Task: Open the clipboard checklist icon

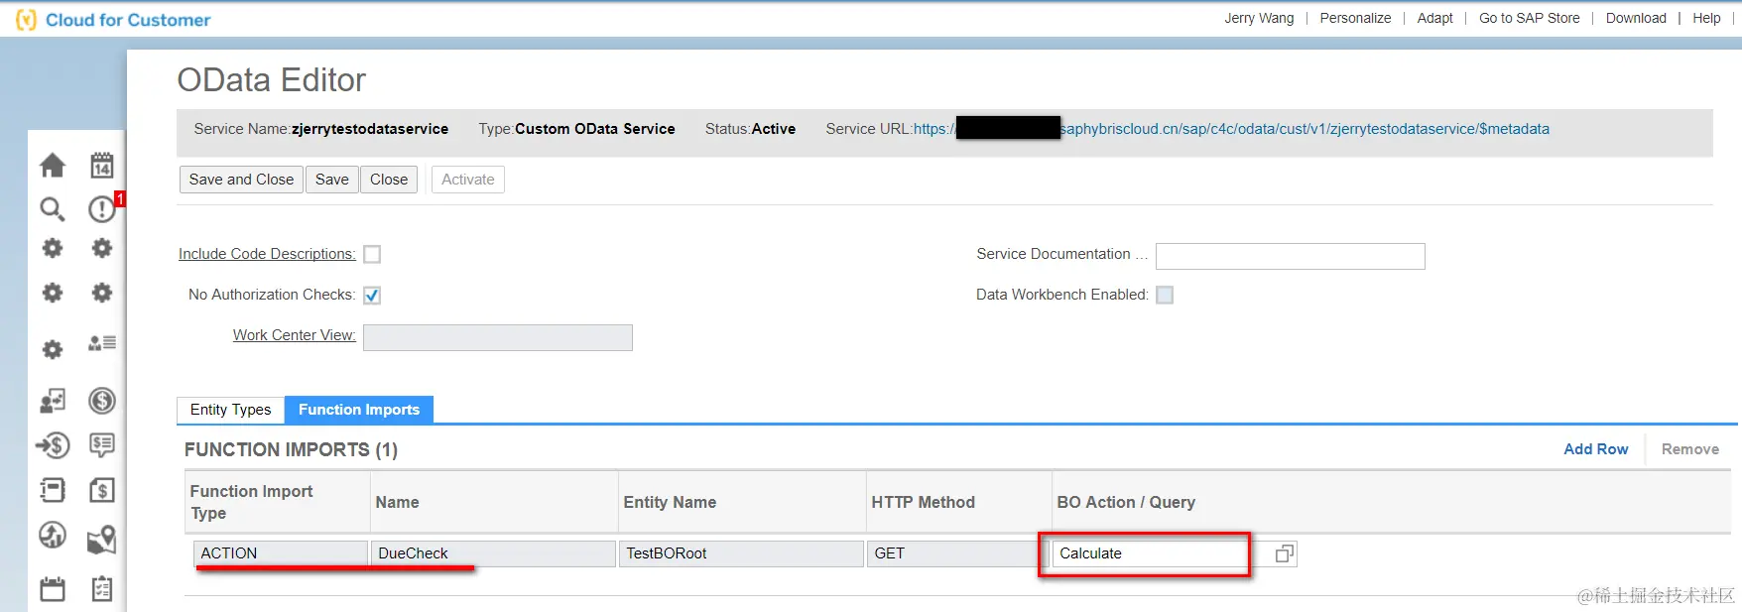Action: [102, 589]
